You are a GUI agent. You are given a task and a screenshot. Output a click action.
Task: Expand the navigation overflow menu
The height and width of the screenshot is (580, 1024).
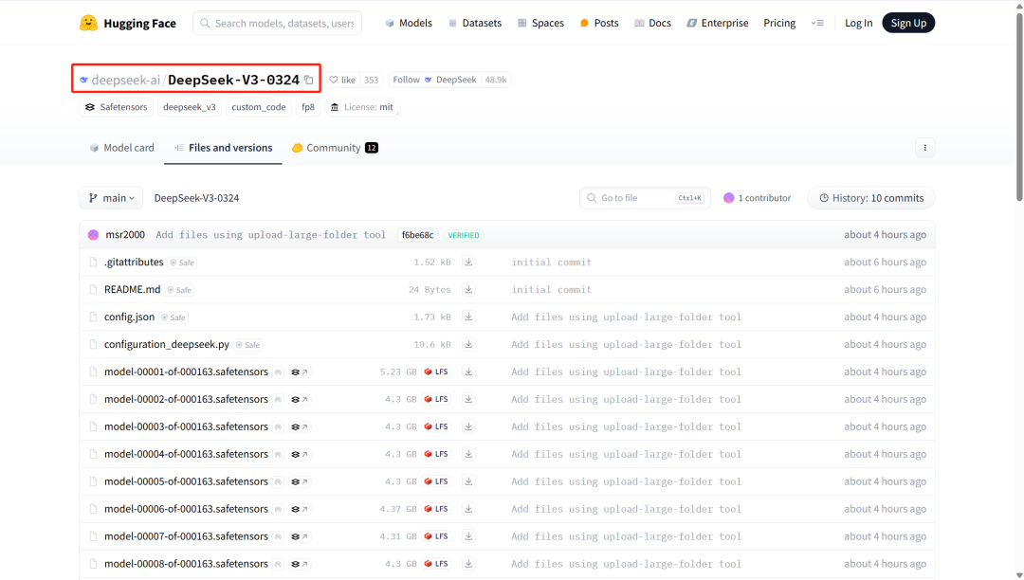[817, 23]
